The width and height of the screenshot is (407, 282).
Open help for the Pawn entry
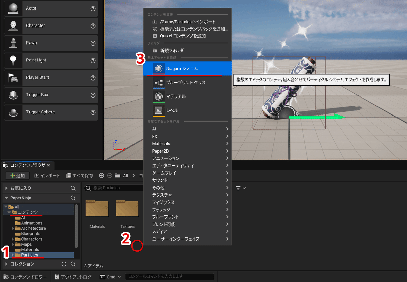[x=93, y=43]
